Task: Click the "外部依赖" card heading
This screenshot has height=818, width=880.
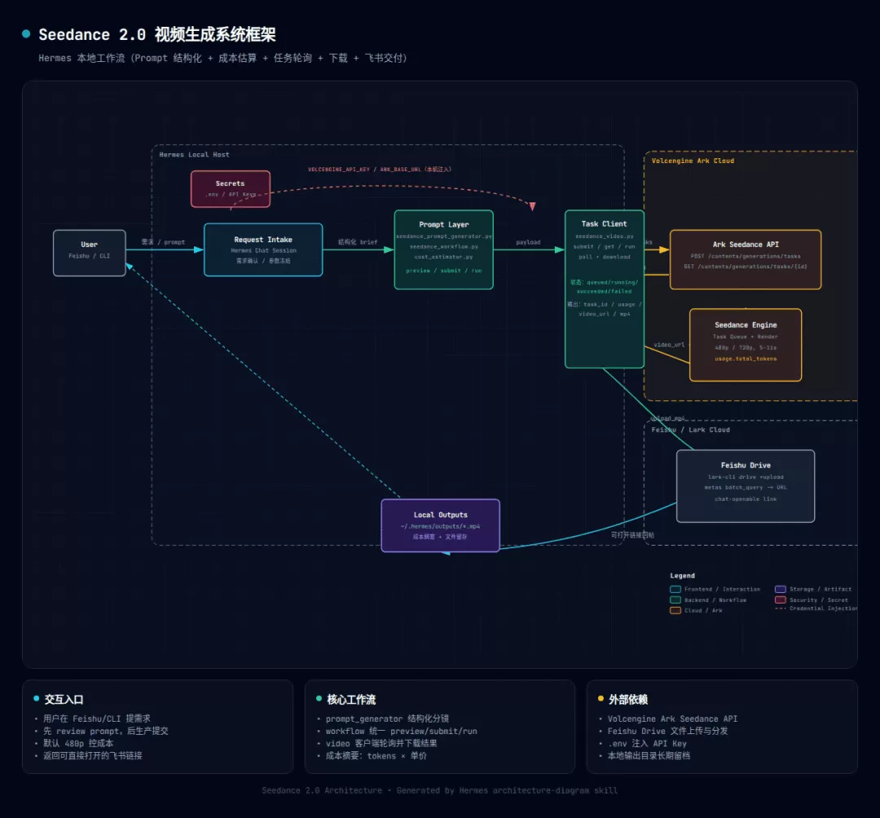Action: click(x=628, y=700)
